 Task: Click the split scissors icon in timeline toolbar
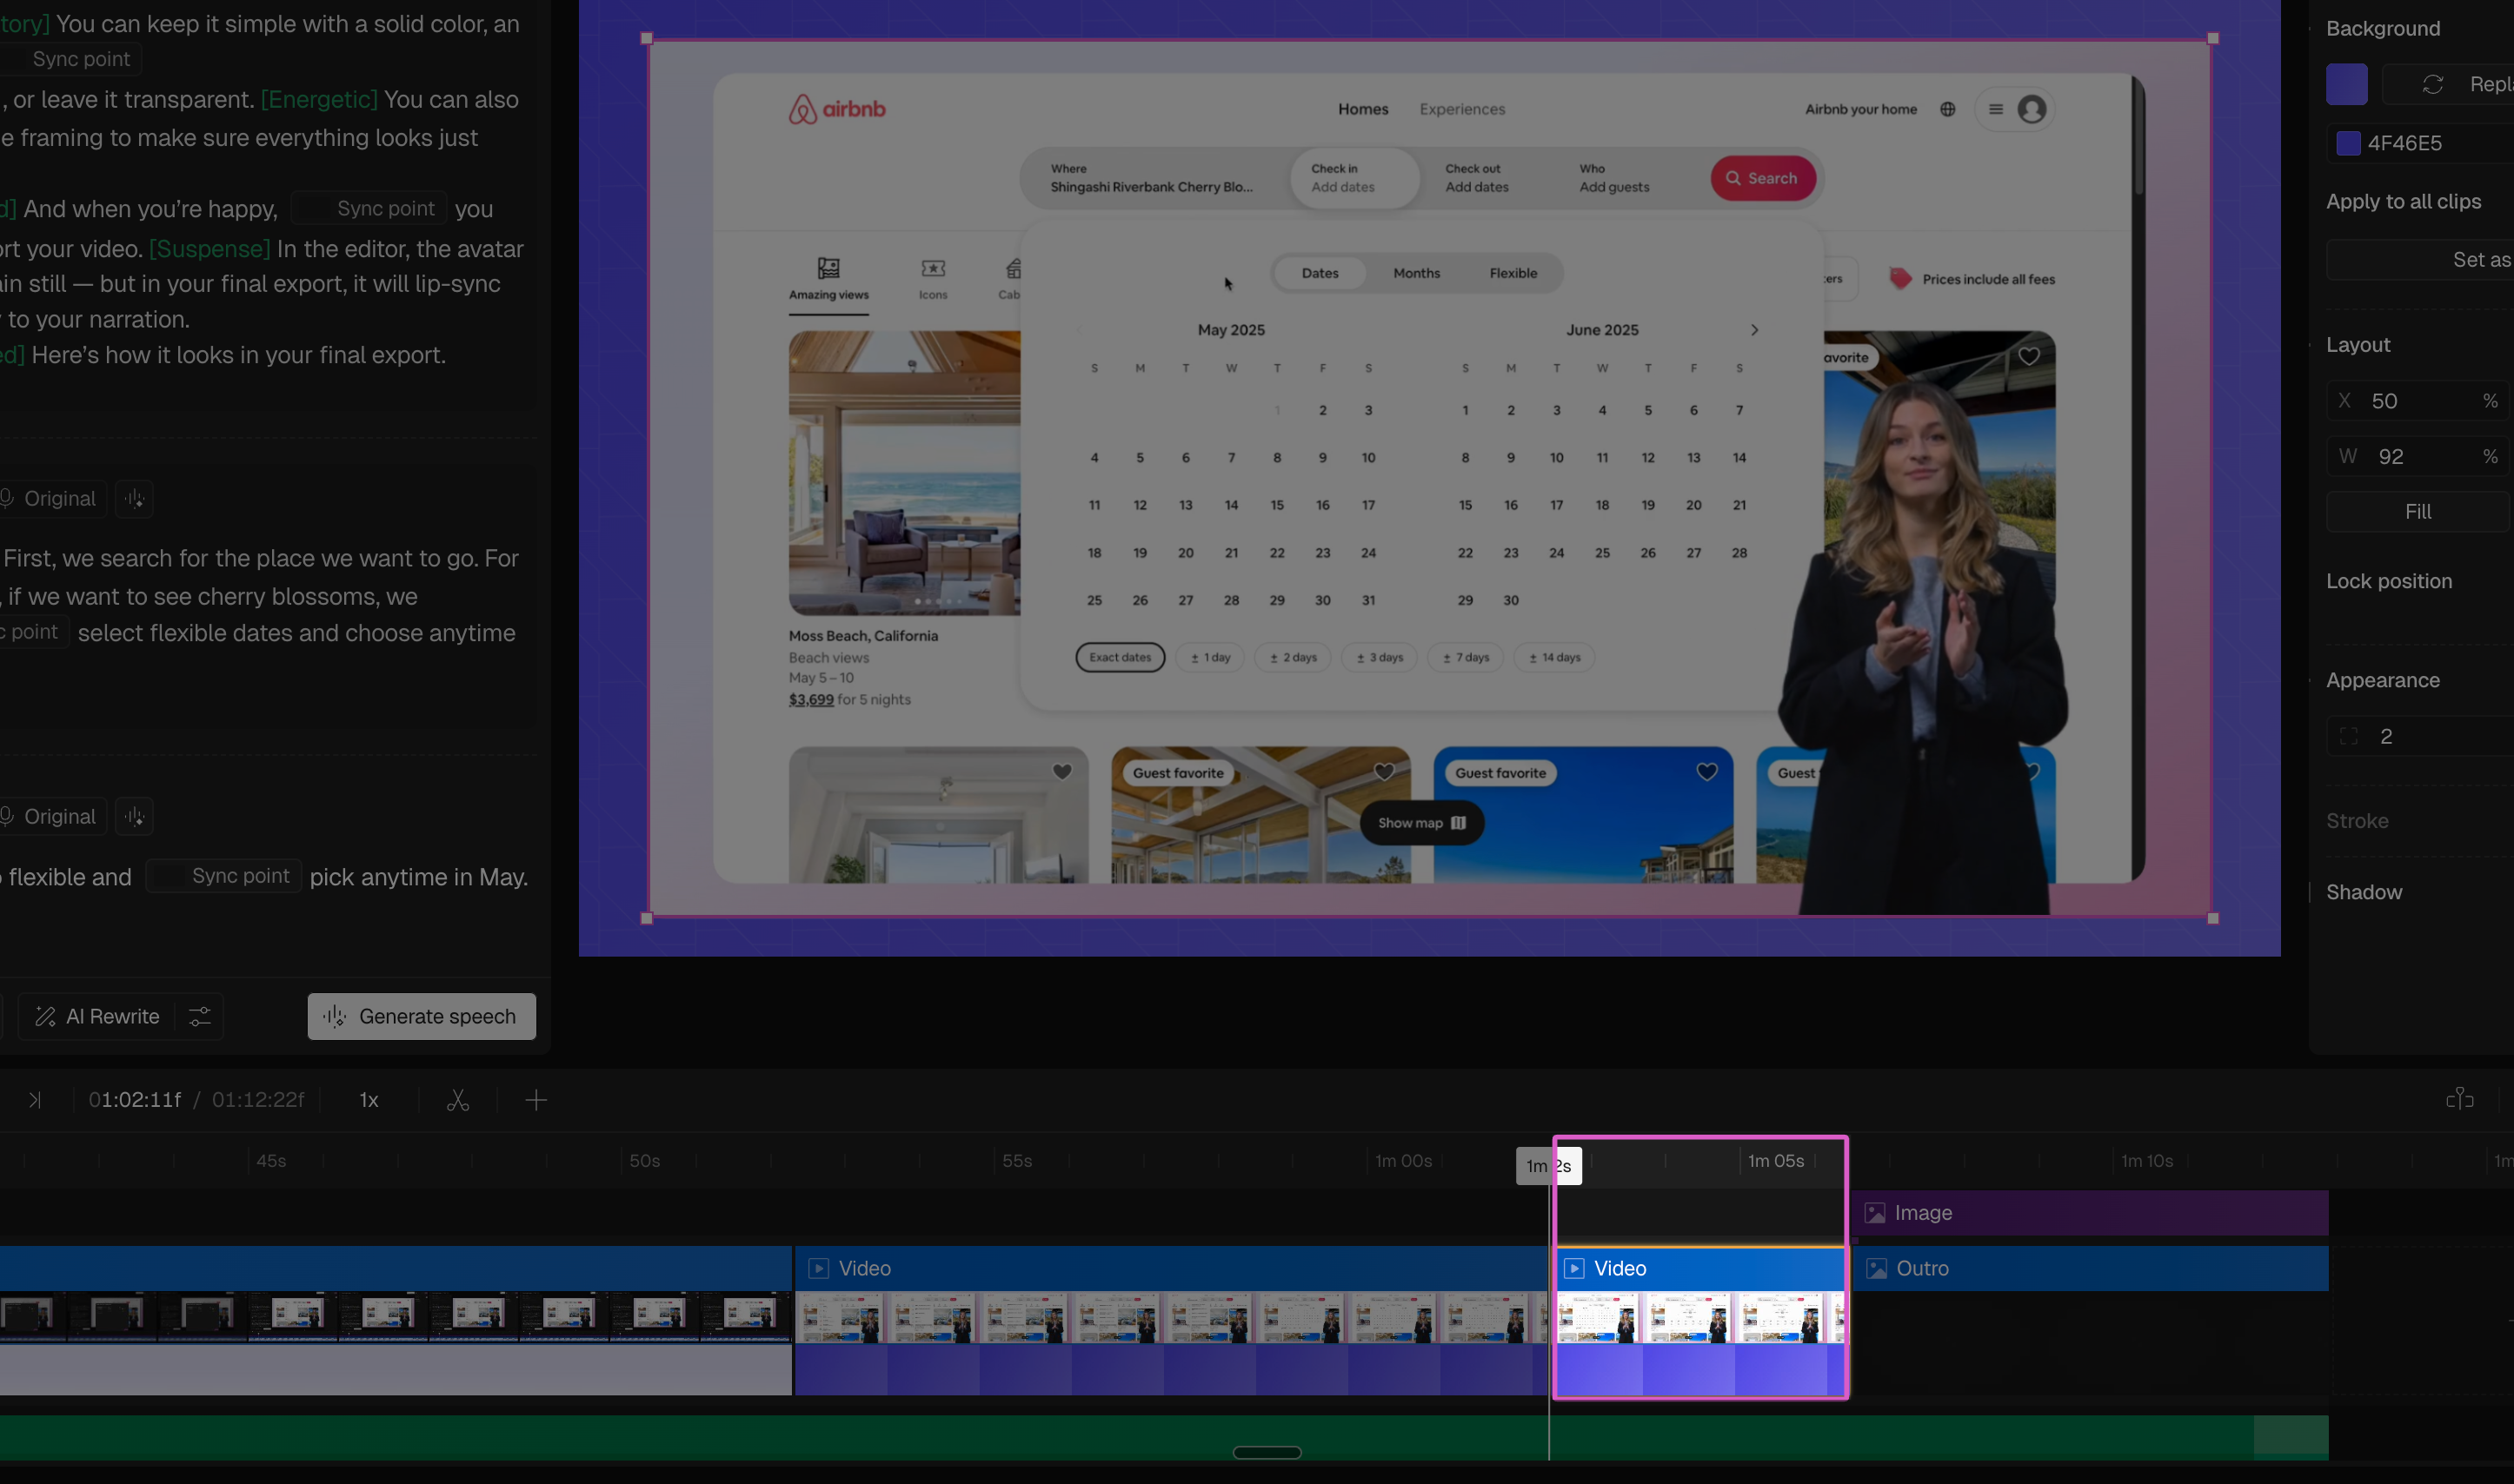click(458, 1100)
